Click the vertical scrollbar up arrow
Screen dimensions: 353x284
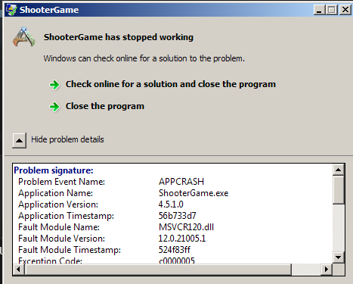coord(338,170)
